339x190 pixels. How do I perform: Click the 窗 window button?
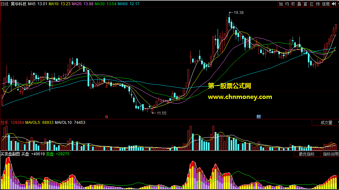tap(306, 4)
